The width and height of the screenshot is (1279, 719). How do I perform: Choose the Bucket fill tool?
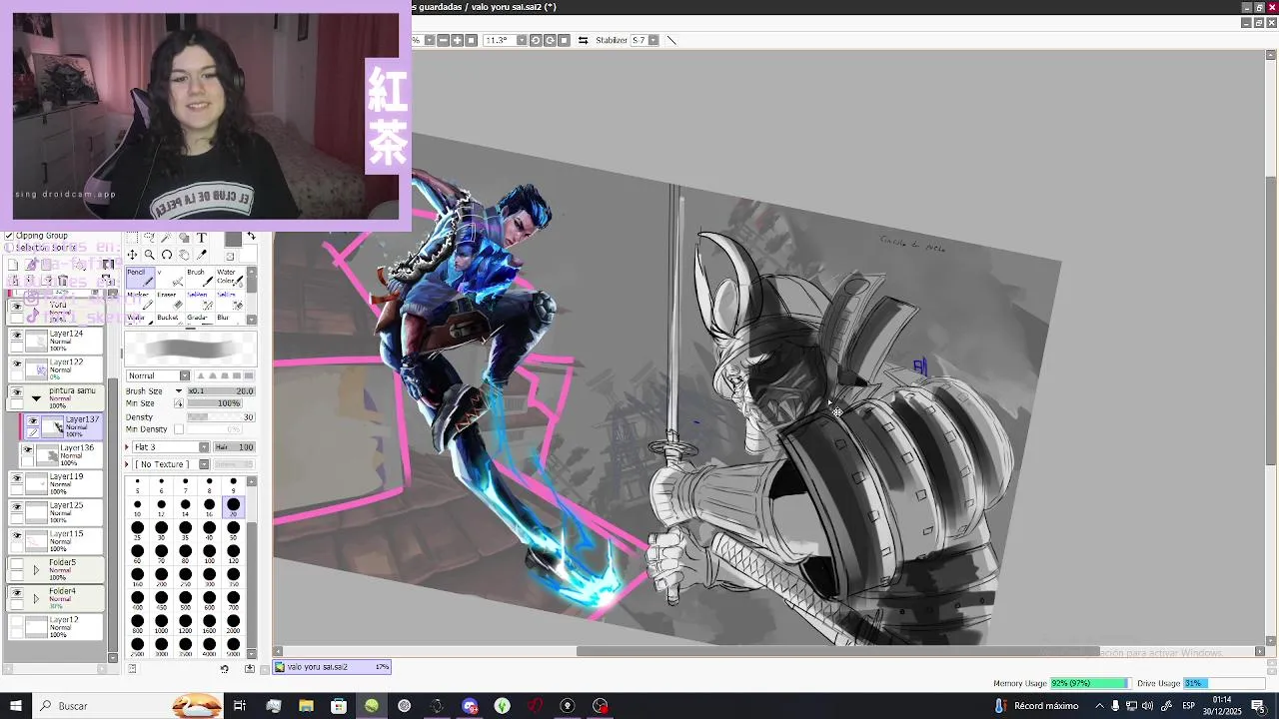tap(170, 320)
